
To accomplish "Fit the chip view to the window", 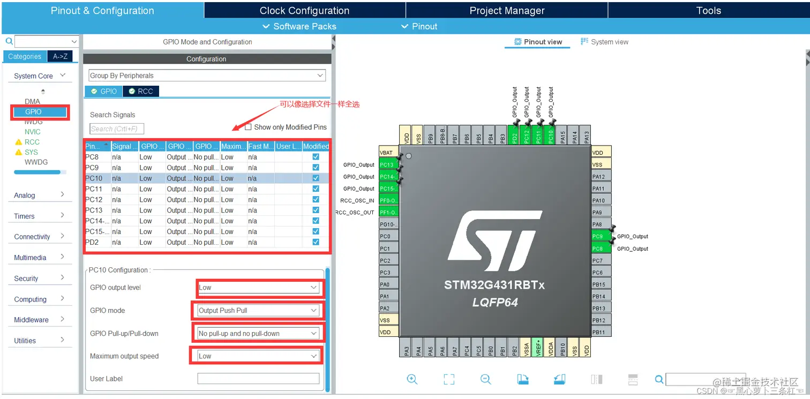I will pyautogui.click(x=449, y=379).
